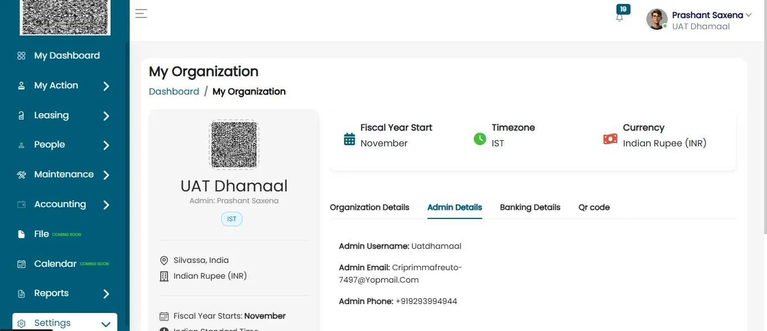Viewport: 767px width, 331px height.
Task: Select the Admin Details tab
Action: (x=455, y=207)
